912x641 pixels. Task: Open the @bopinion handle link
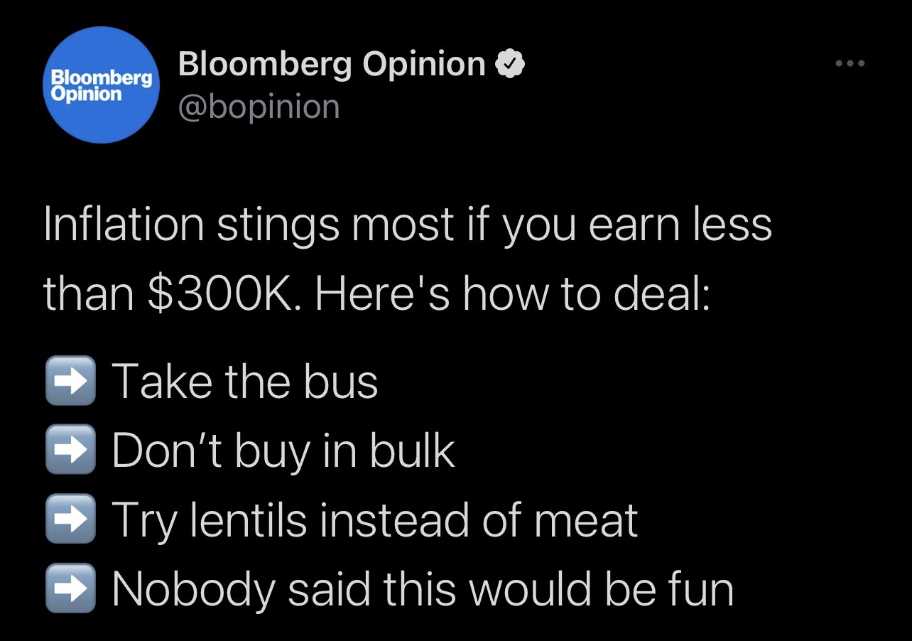click(259, 107)
